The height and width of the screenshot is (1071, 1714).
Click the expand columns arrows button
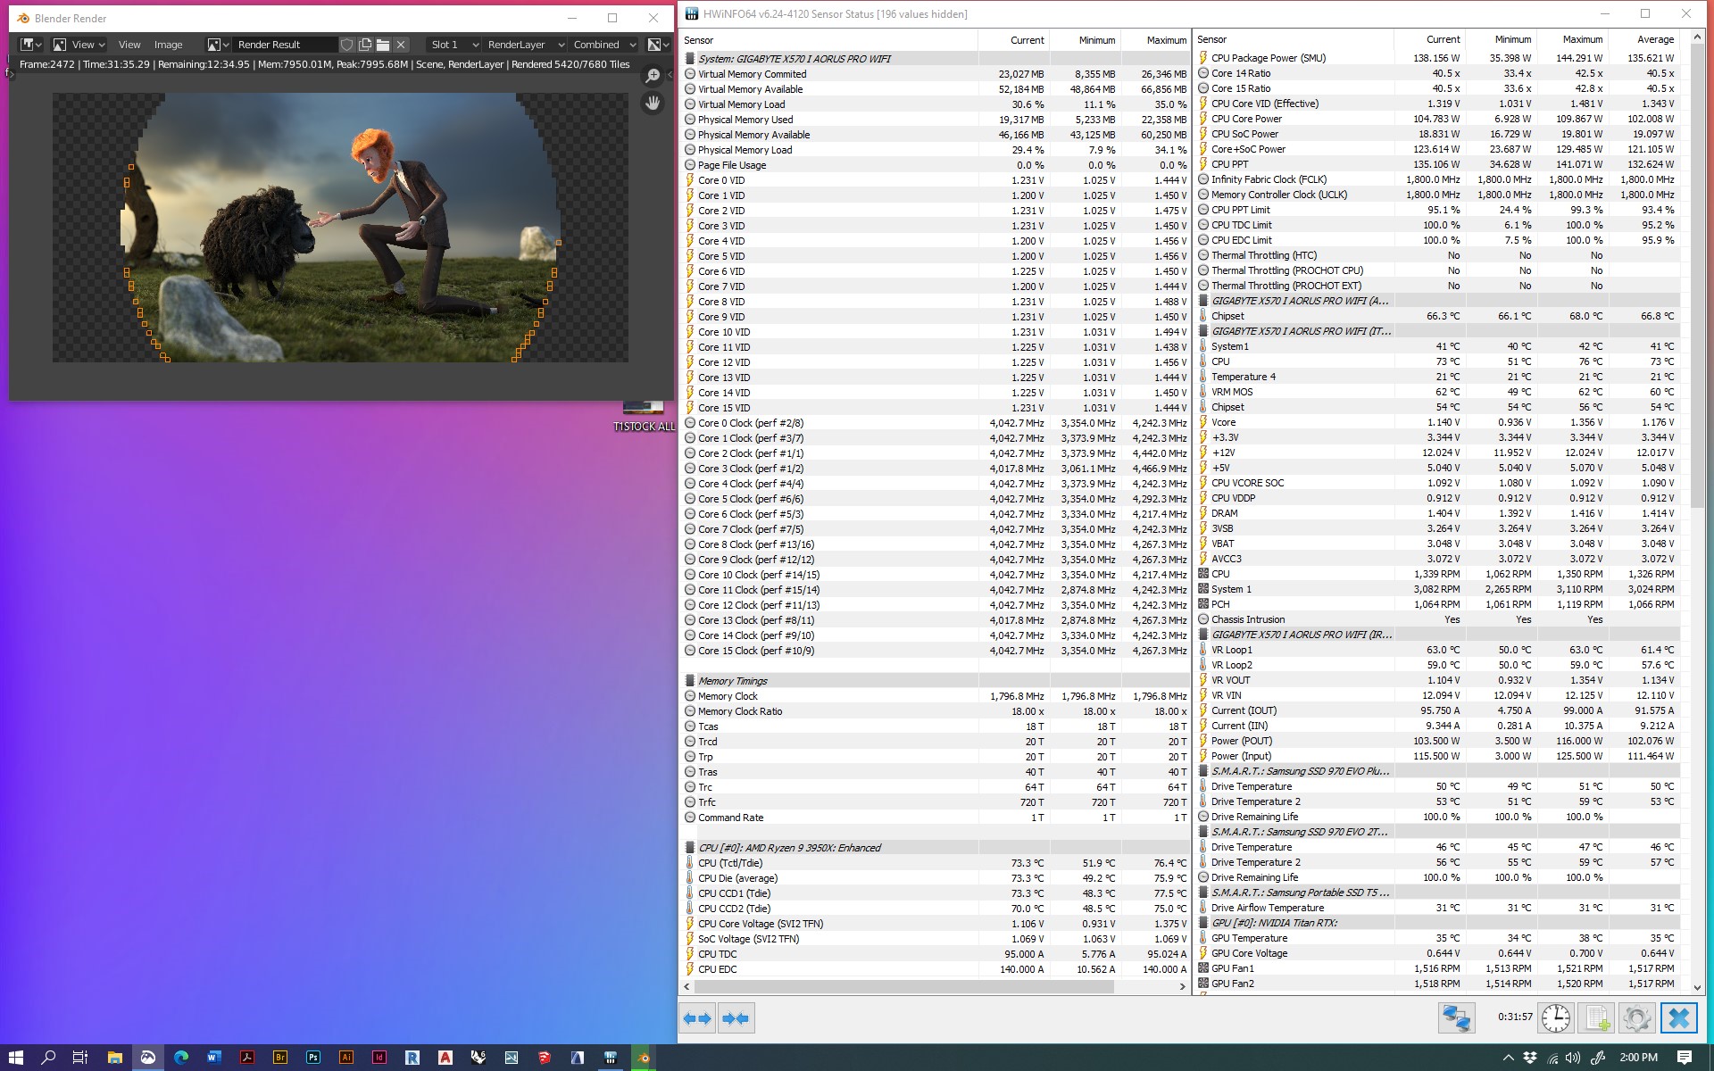697,1018
